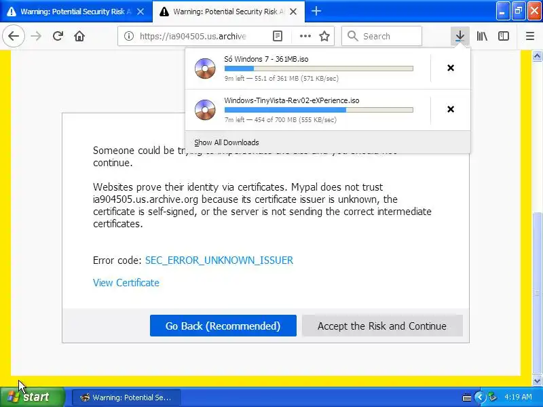Open a new tab with plus button
The height and width of the screenshot is (407, 543).
point(316,12)
